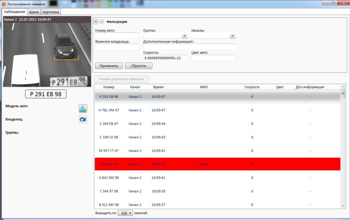Open the Каналы dropdown
This screenshot has height=220, width=350.
(x=232, y=36)
